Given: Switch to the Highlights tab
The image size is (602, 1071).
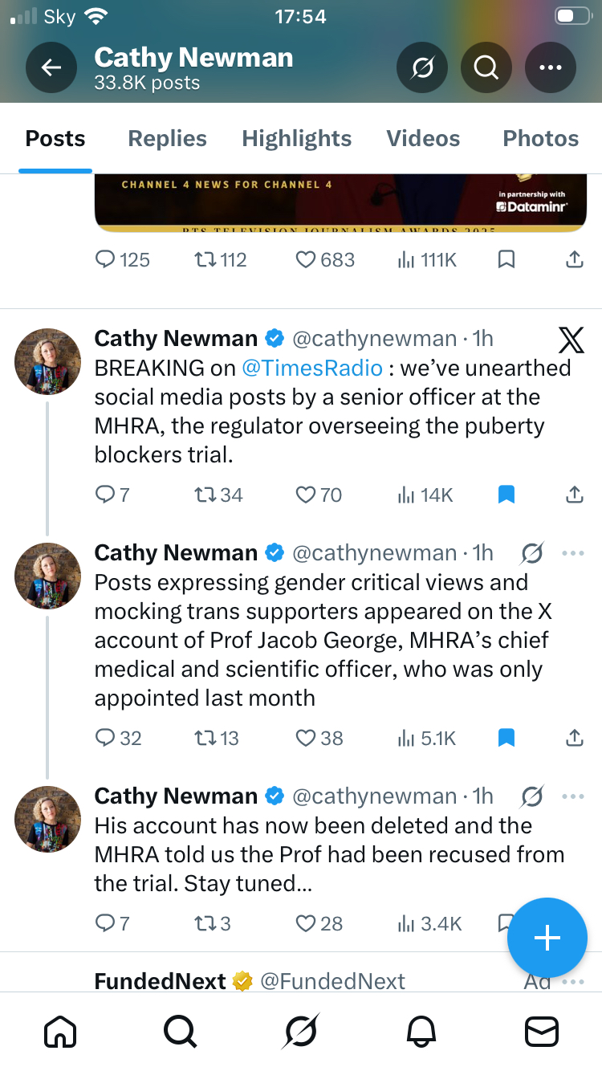Looking at the screenshot, I should coord(296,139).
